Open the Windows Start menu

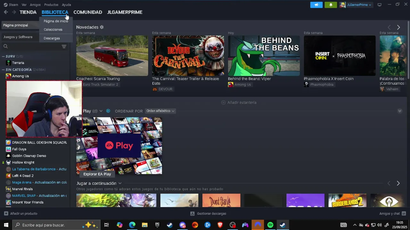pos(6,225)
